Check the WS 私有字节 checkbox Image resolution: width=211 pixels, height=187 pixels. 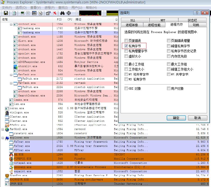pyautogui.click(x=126, y=79)
